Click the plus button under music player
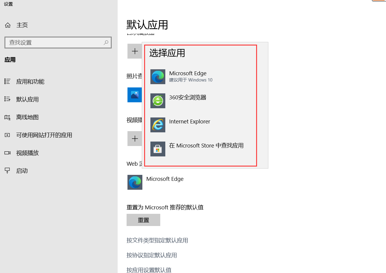The height and width of the screenshot is (273, 386). [x=135, y=51]
